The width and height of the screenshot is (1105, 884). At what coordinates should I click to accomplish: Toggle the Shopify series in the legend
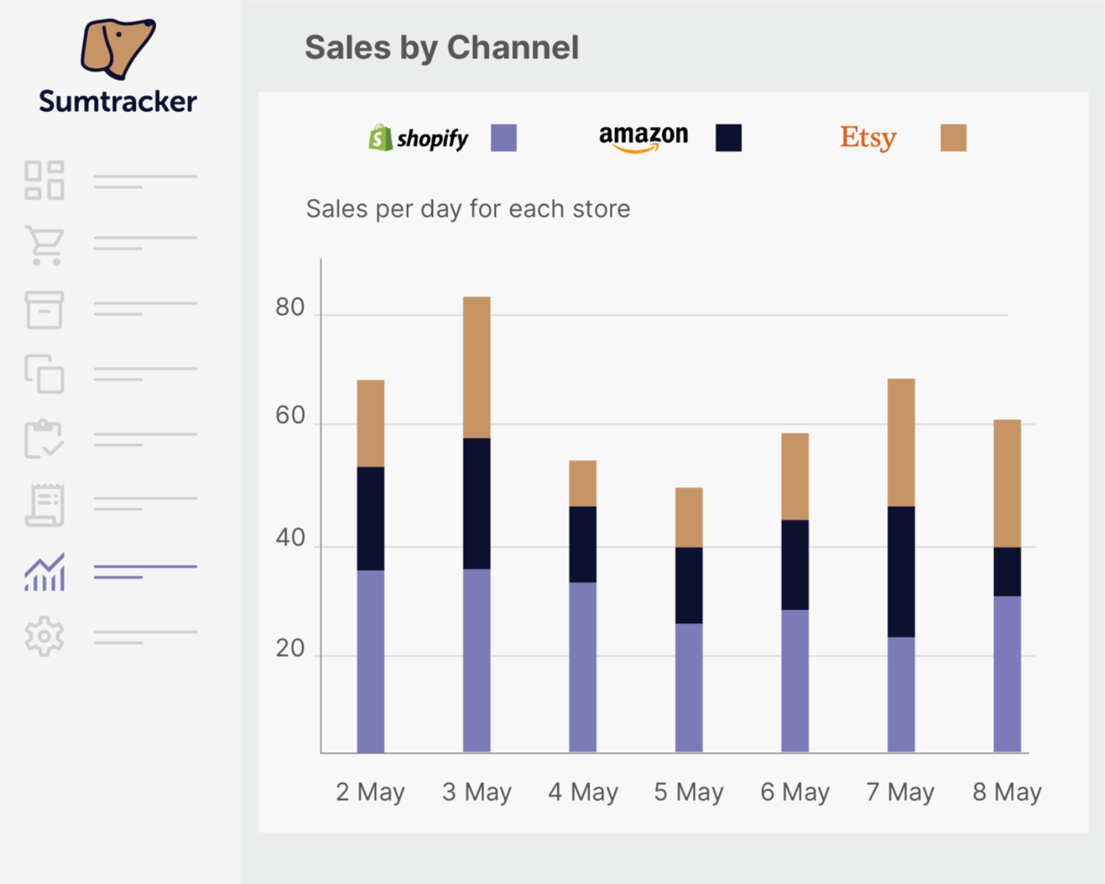[503, 139]
